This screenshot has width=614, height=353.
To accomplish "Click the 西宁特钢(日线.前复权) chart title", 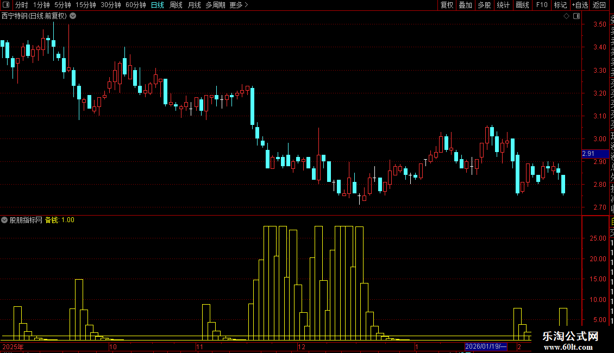I will 34,16.
